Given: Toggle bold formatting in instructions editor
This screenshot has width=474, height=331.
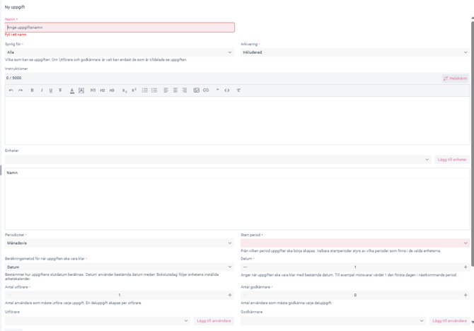Looking at the screenshot, I should [x=32, y=91].
